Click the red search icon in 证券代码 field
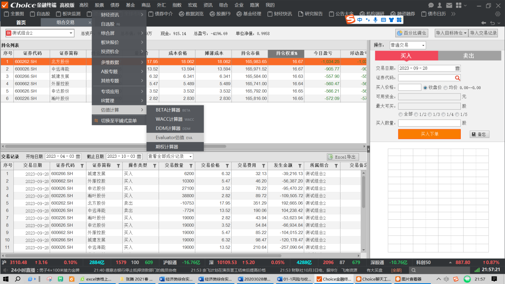Viewport: 505px width, 284px height. click(457, 78)
